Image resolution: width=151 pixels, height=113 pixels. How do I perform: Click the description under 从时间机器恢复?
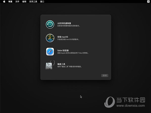point(69,26)
